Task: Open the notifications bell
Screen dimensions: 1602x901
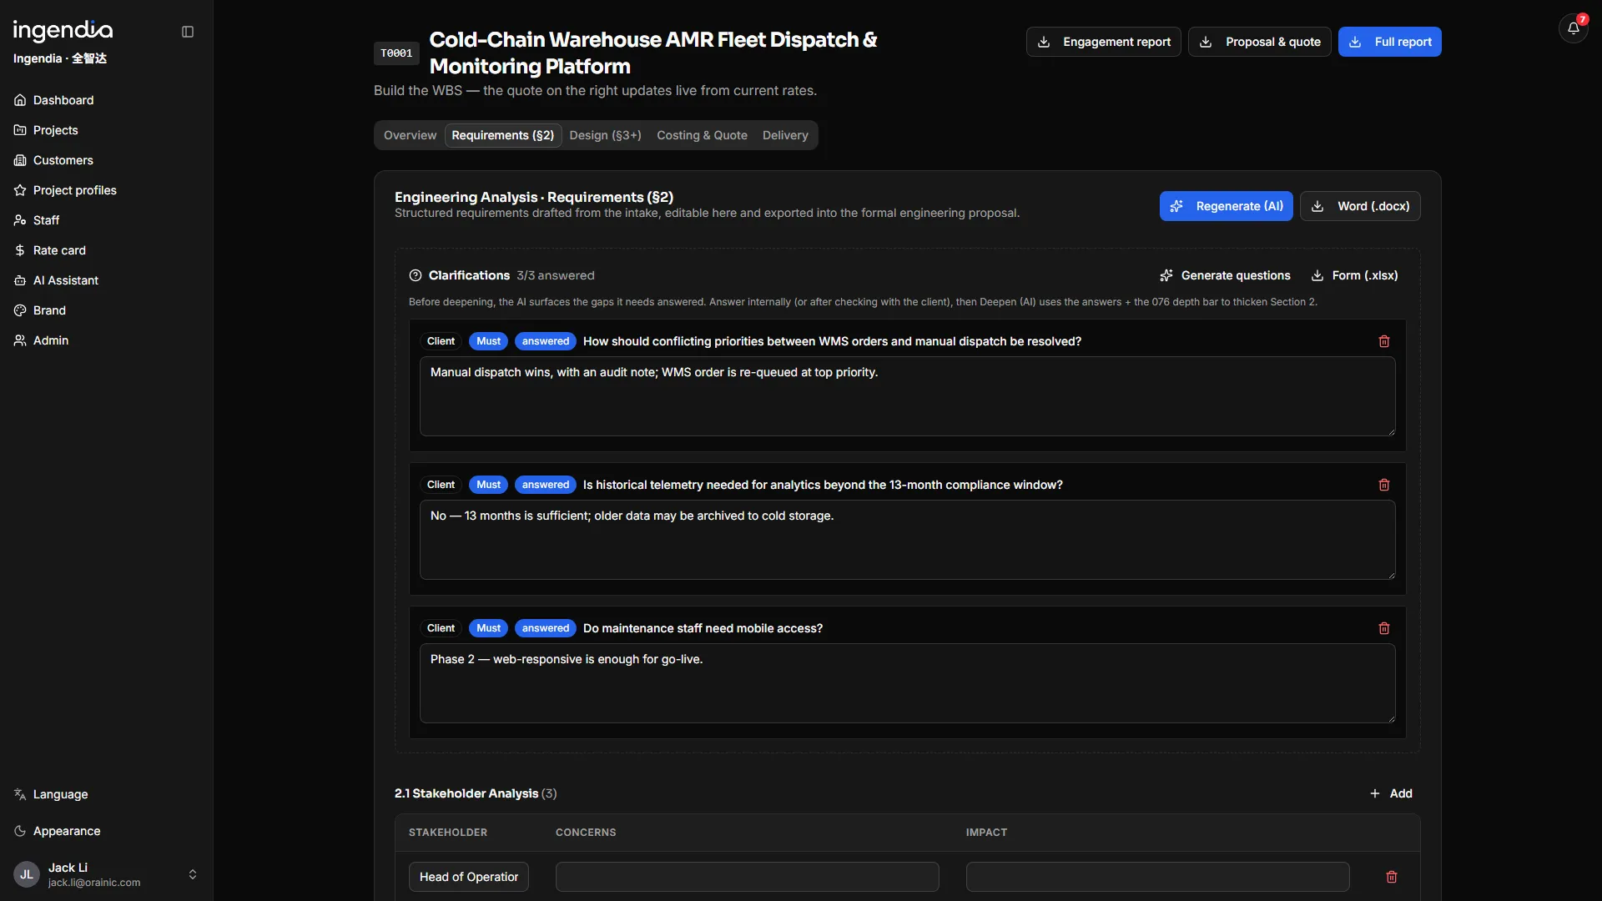Action: (1573, 28)
